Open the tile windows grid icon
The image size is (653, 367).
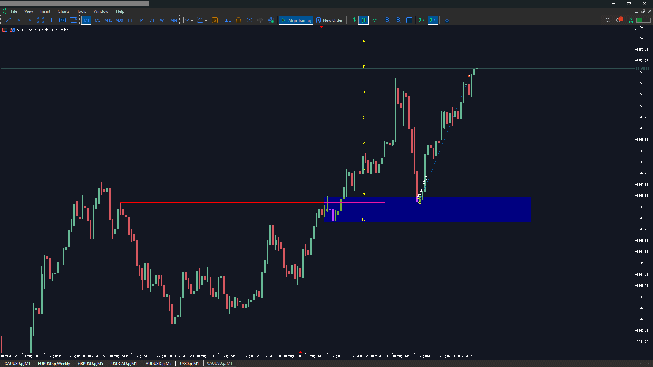(409, 20)
